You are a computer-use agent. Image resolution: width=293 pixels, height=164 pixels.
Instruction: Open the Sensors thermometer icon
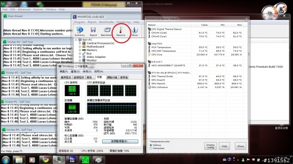(121, 31)
